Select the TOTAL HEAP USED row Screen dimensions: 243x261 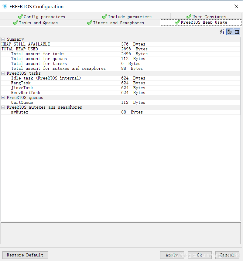pos(121,49)
